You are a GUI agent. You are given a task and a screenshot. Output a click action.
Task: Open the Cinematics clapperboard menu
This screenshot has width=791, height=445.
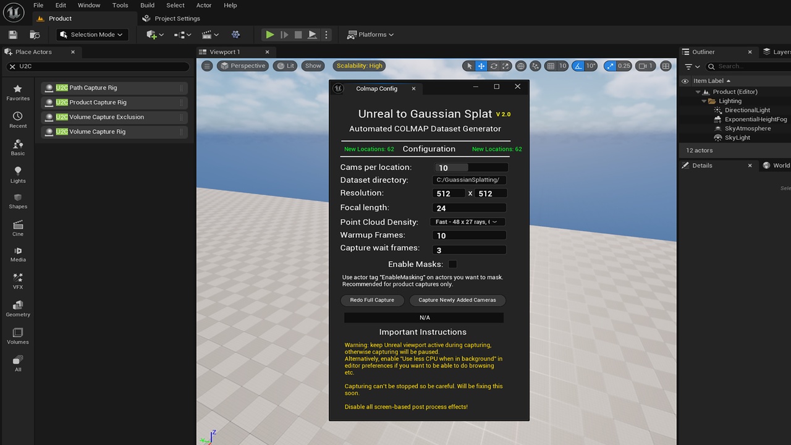[210, 35]
